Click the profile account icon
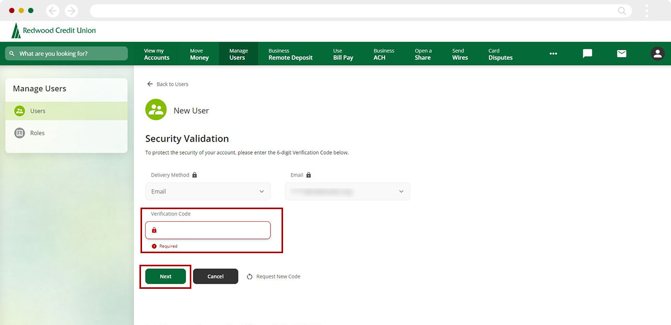The image size is (671, 325). [x=657, y=53]
